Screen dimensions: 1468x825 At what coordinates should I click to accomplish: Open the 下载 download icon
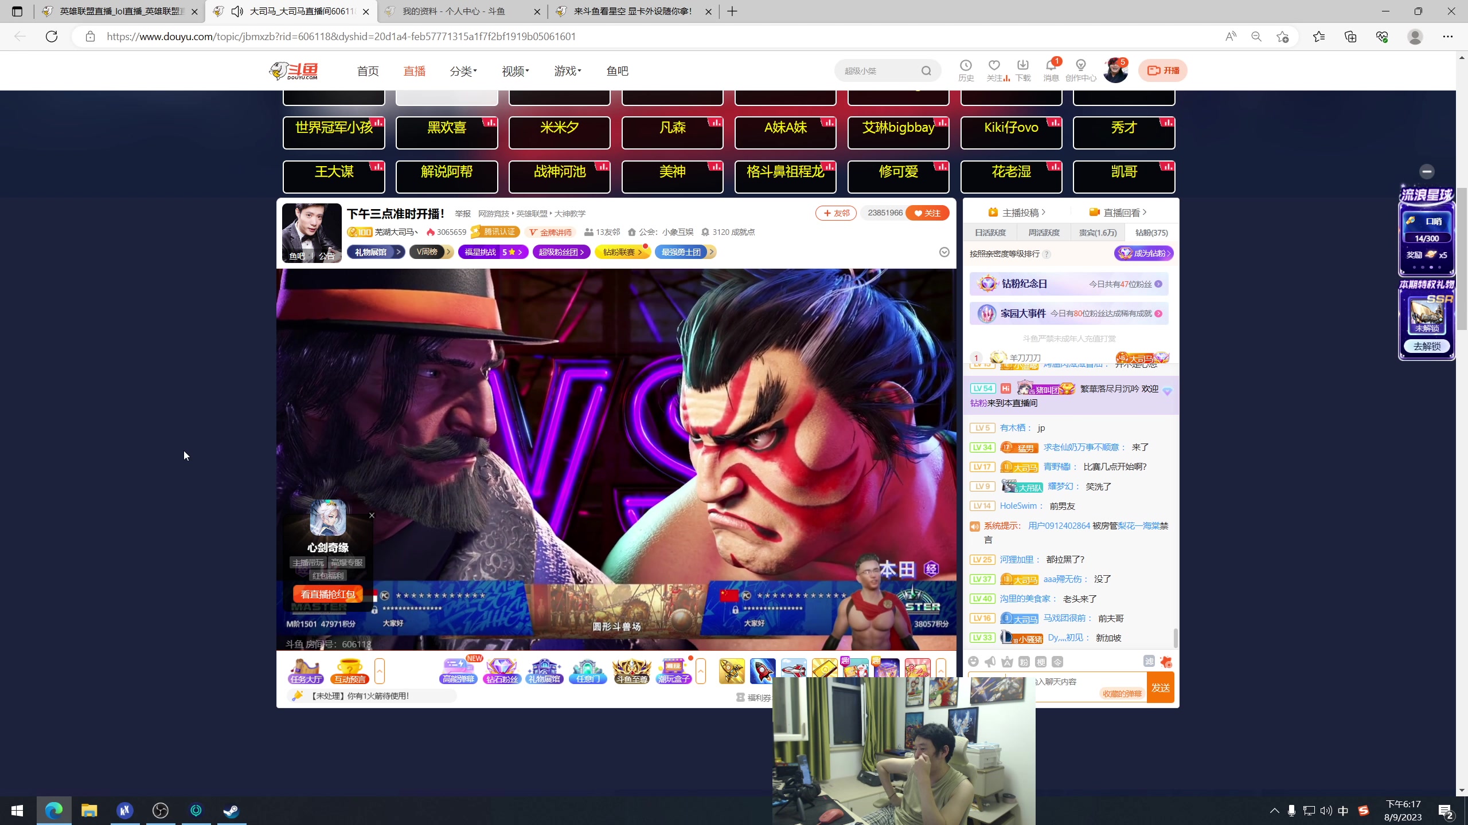(1023, 70)
